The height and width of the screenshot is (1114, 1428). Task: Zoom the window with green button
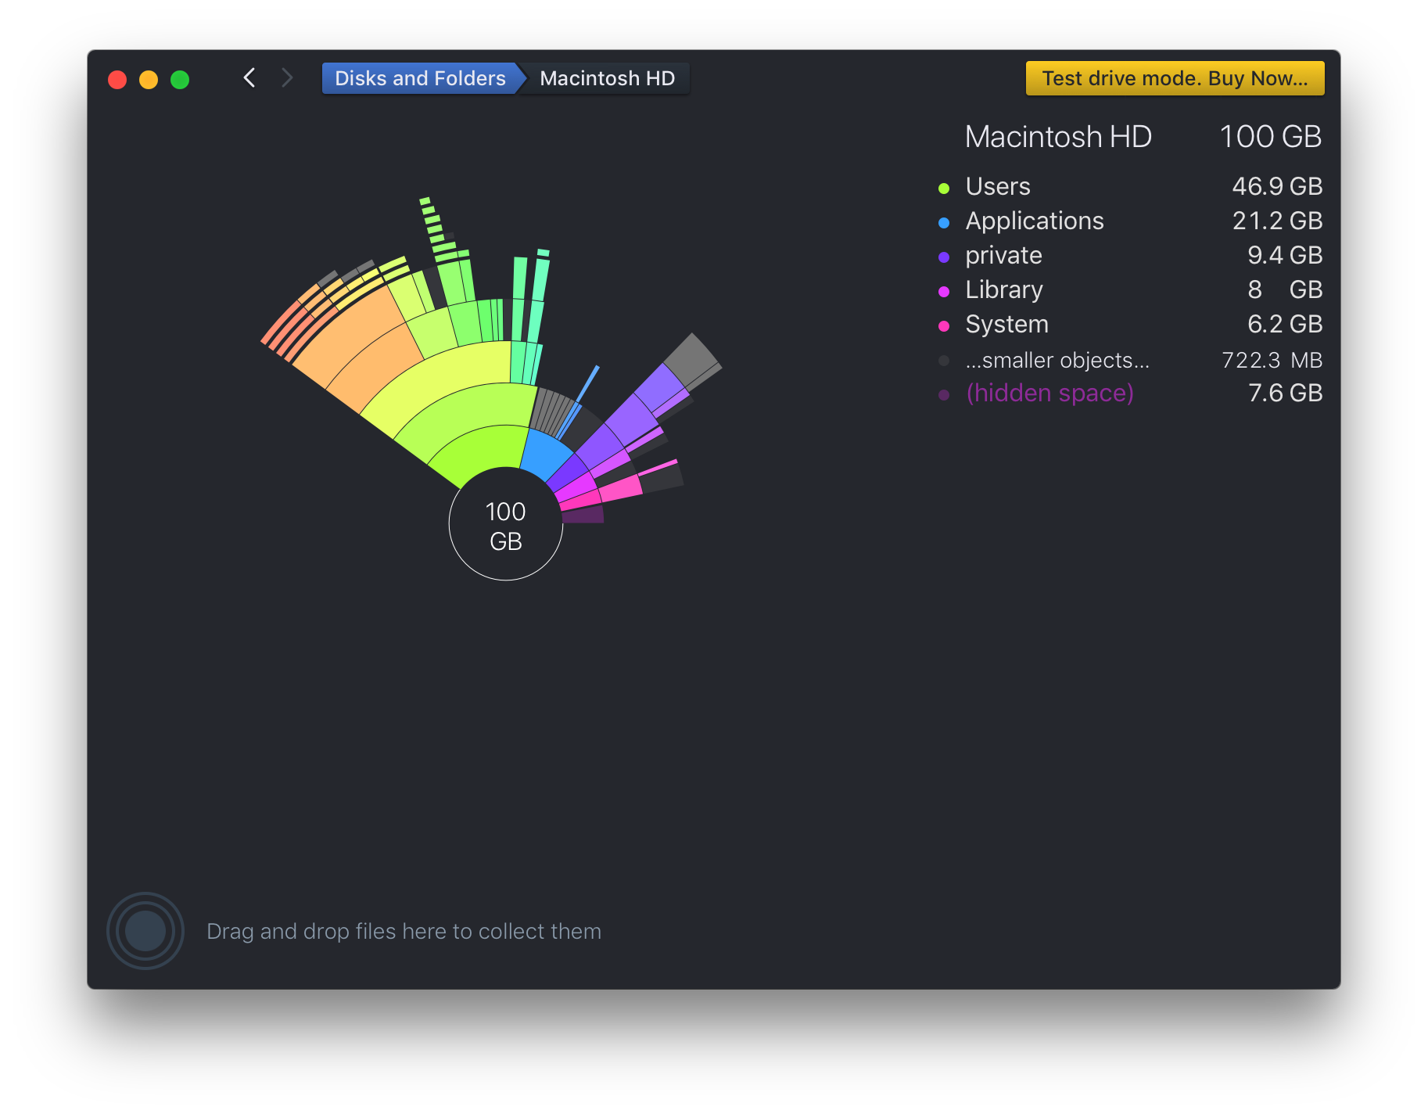click(x=180, y=80)
